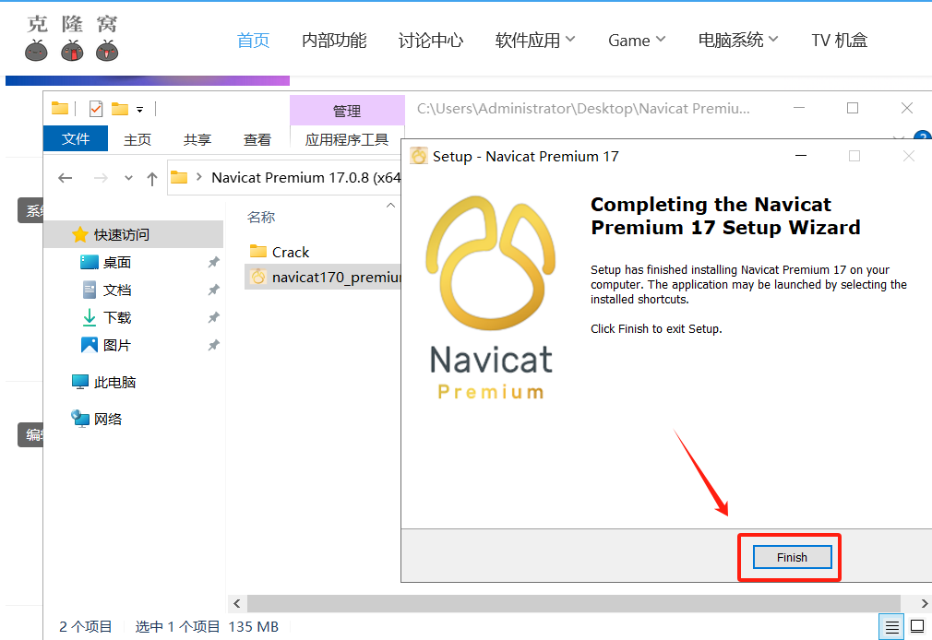
Task: Click the 桌面 desktop icon
Action: 90,262
